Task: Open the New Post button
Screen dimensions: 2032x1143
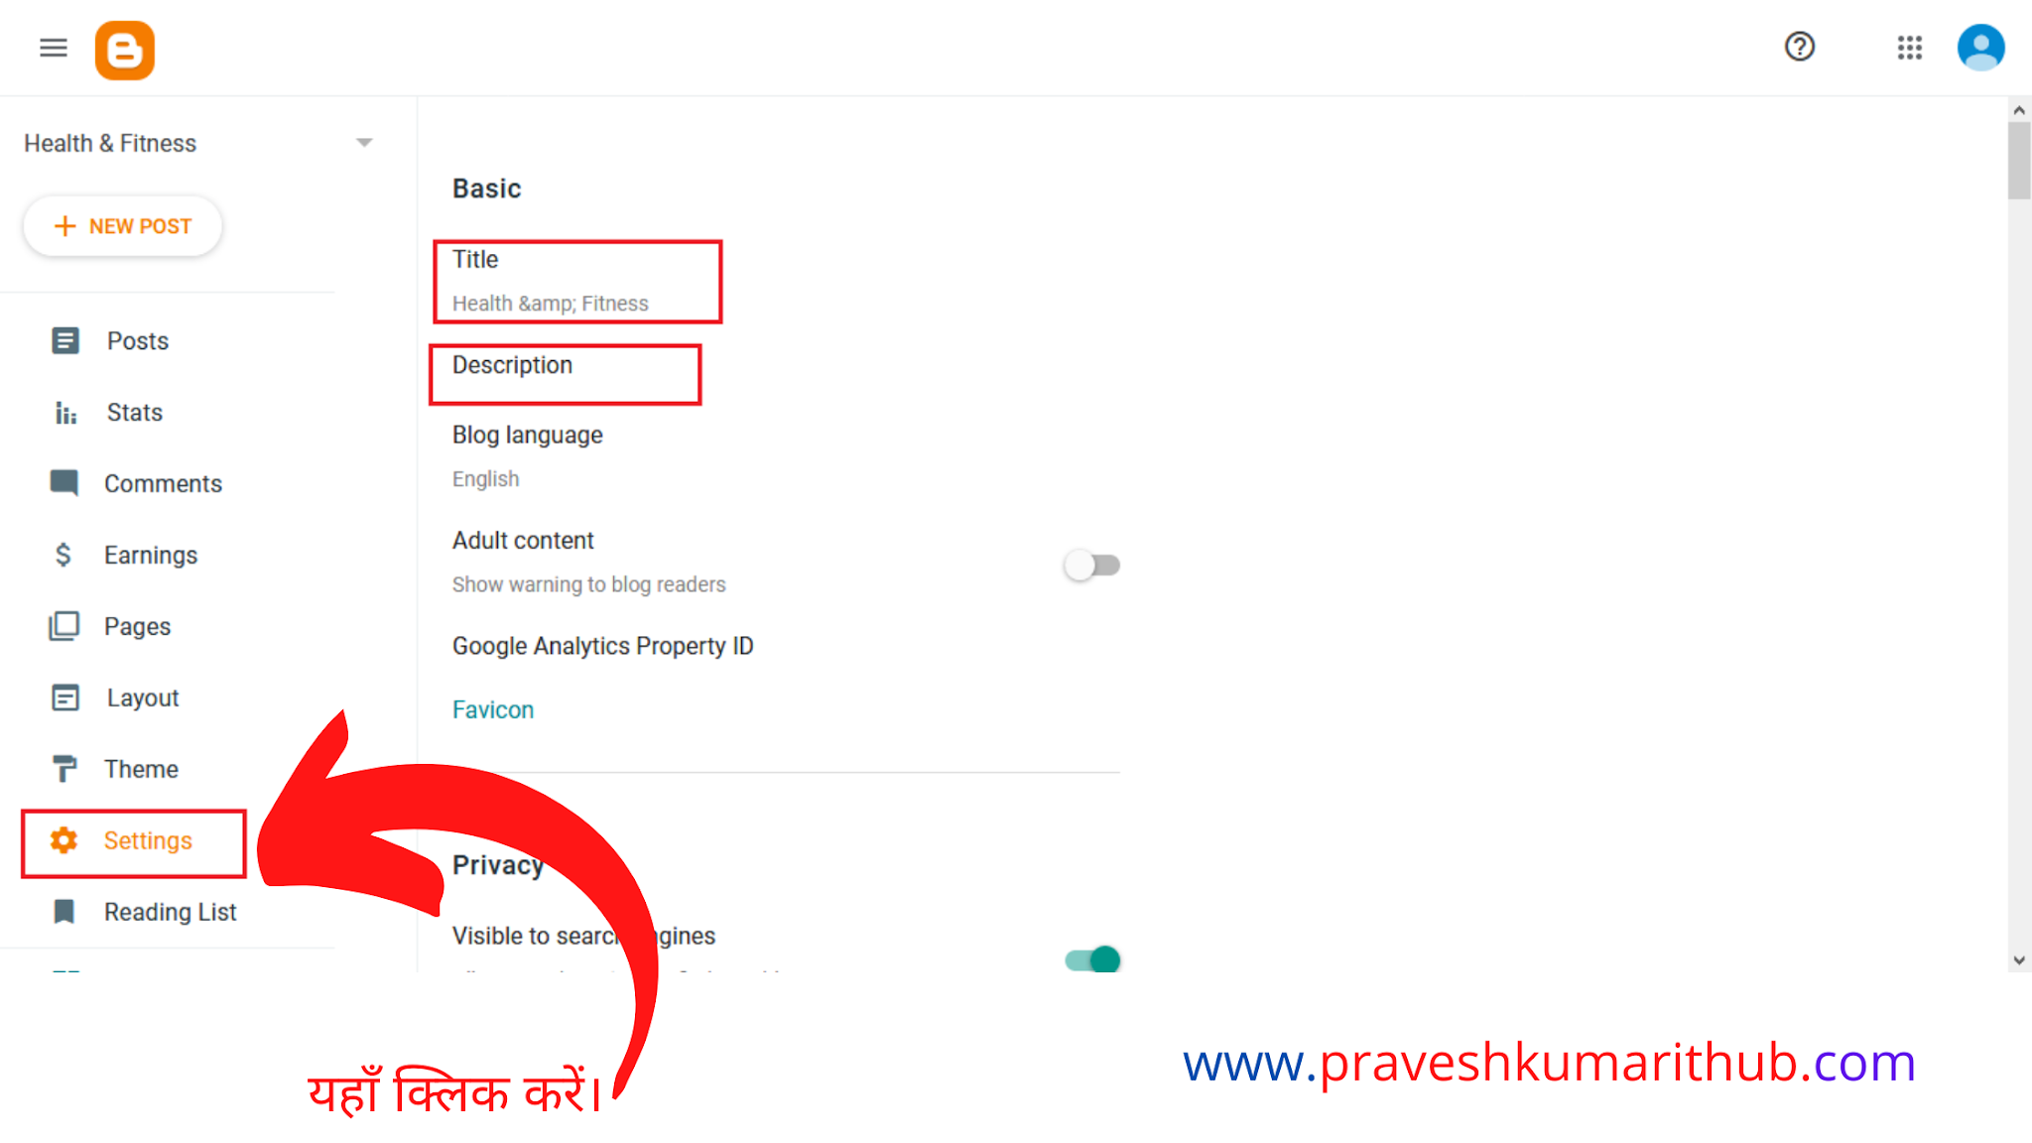Action: tap(121, 226)
